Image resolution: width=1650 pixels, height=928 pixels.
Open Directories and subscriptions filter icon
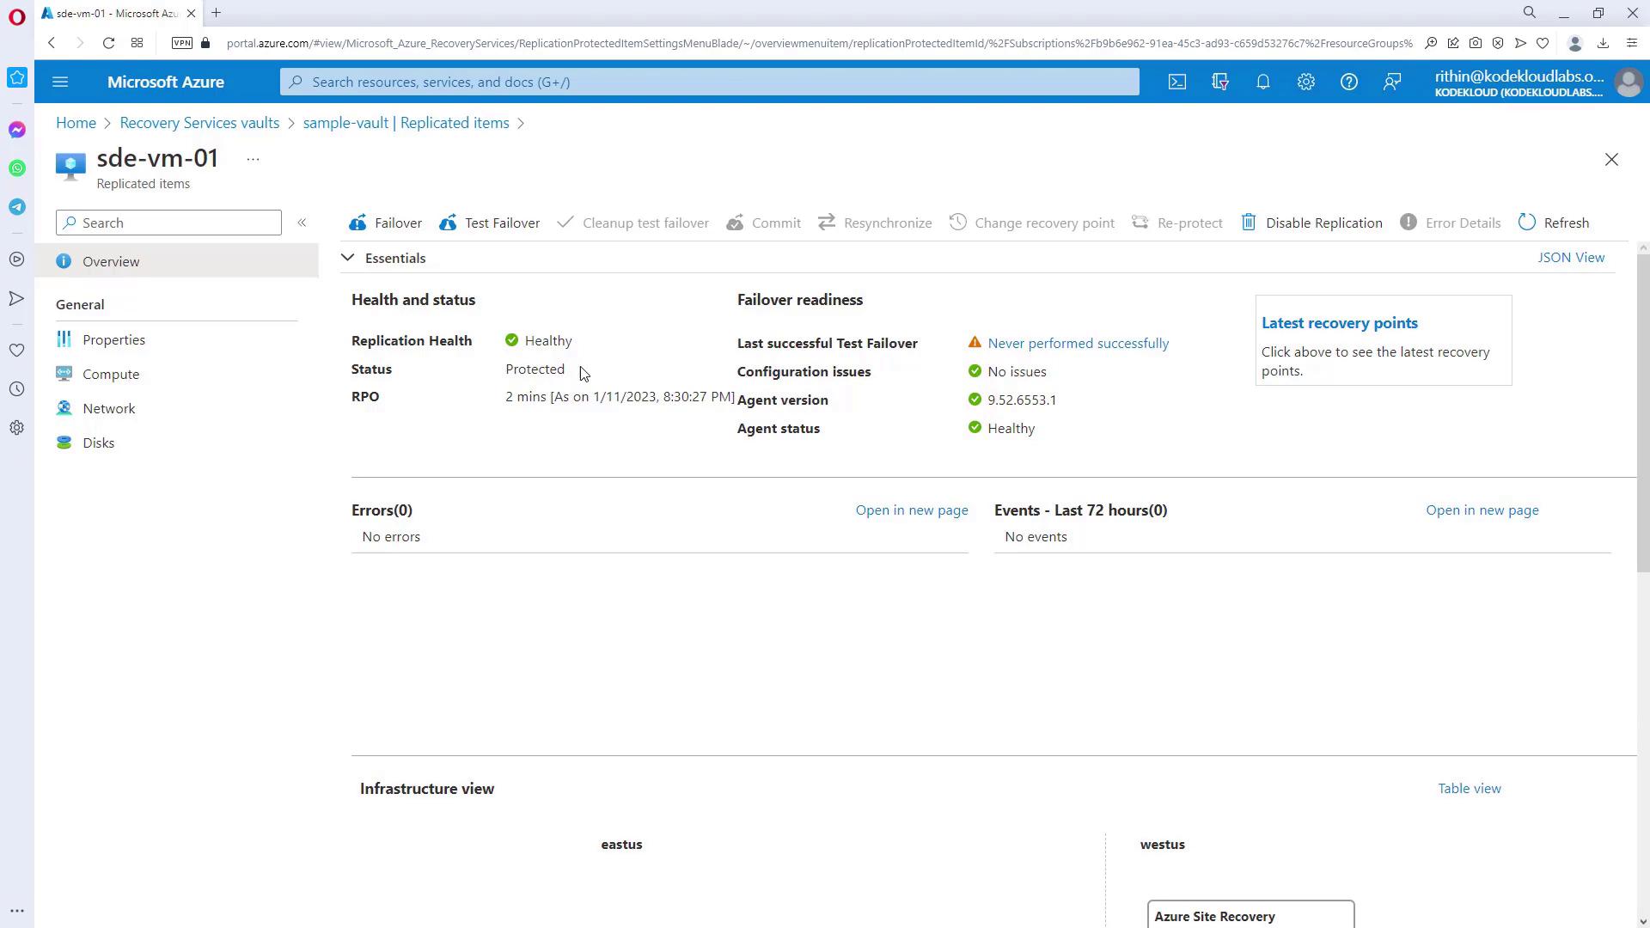(1219, 82)
